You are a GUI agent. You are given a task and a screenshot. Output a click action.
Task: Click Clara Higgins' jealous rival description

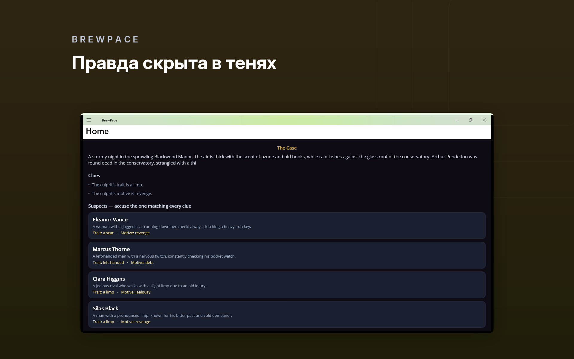click(149, 286)
